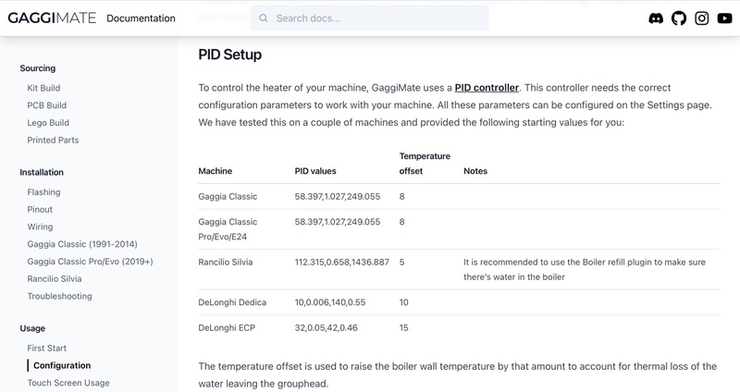Open Lego Build in sidebar
740x392 pixels.
click(x=48, y=123)
